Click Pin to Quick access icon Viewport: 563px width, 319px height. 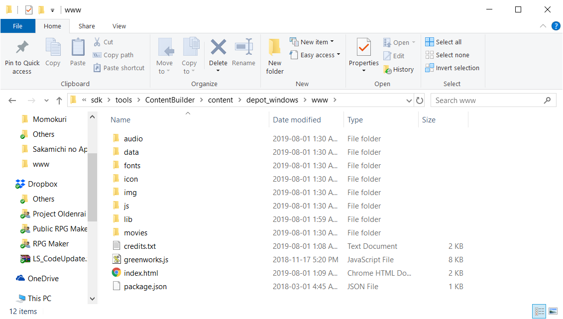point(22,47)
